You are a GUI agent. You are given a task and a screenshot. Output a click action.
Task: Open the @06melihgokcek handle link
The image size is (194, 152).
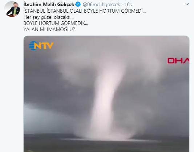pyautogui.click(x=101, y=5)
